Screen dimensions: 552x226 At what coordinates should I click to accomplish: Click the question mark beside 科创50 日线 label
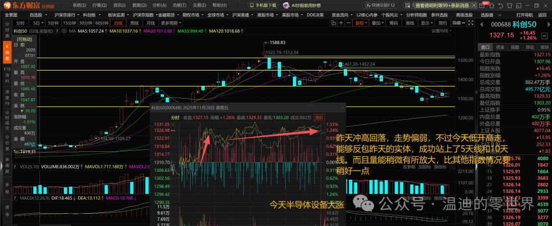click(x=57, y=31)
